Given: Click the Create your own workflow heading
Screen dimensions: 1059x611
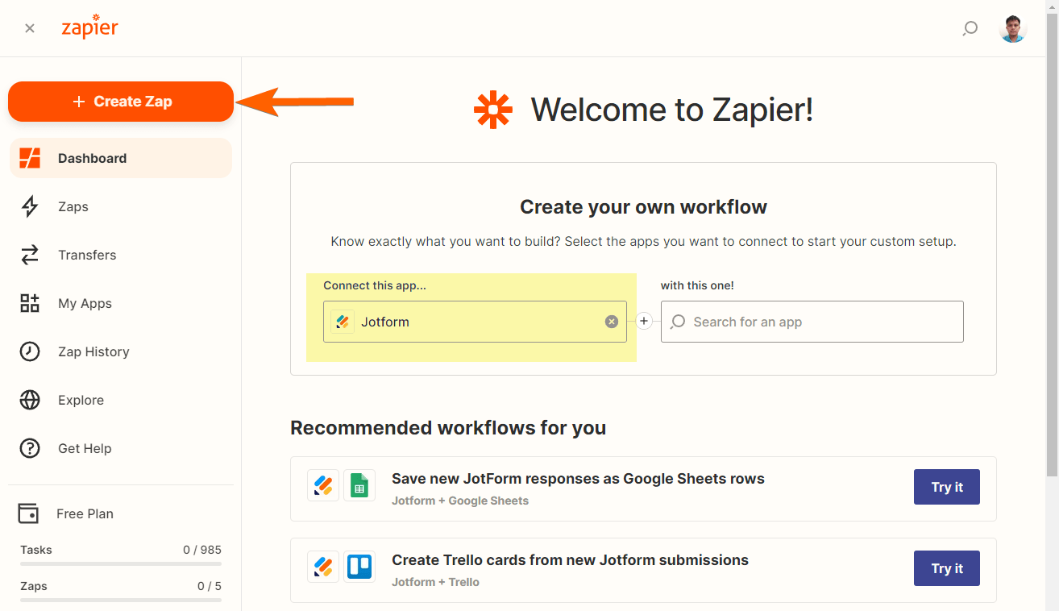Looking at the screenshot, I should pos(643,207).
